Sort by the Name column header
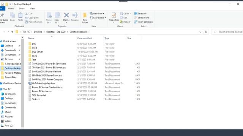 coord(31,39)
